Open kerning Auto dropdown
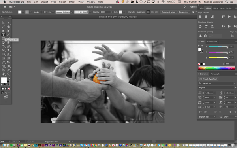 point(214,97)
